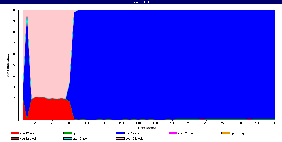Click the red sys area near 40 seconds

point(52,110)
